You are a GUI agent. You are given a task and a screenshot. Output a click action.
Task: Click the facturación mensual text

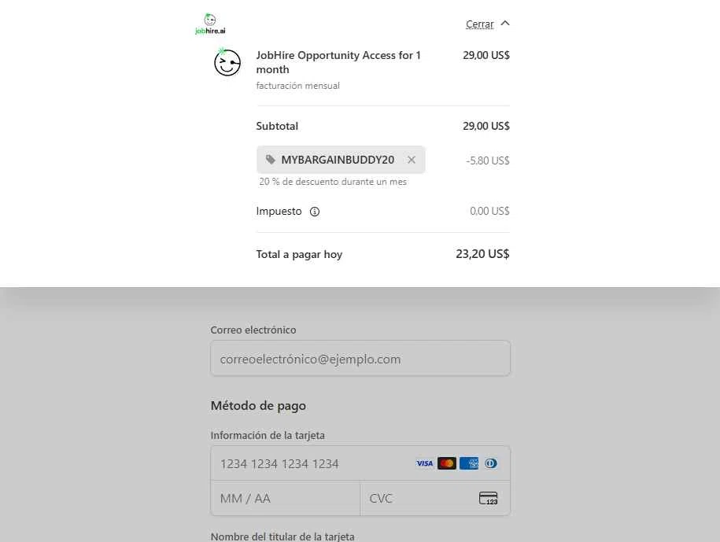click(x=298, y=86)
